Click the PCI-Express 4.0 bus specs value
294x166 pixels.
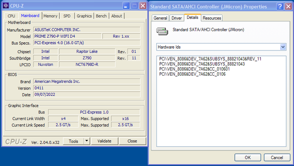(87, 43)
